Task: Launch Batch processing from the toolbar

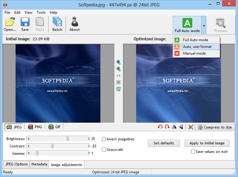Action: click(57, 24)
